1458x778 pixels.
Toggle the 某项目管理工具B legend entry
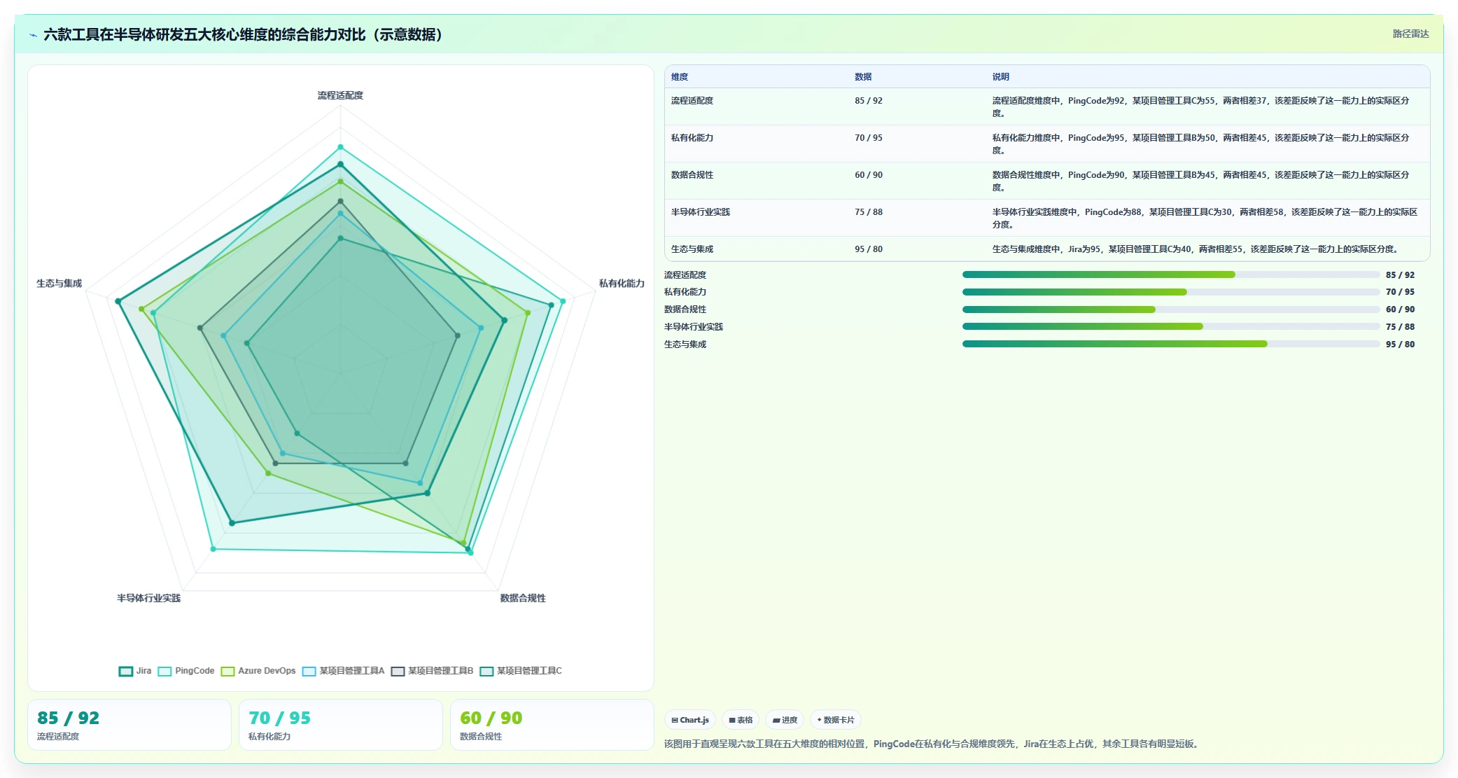(x=432, y=671)
